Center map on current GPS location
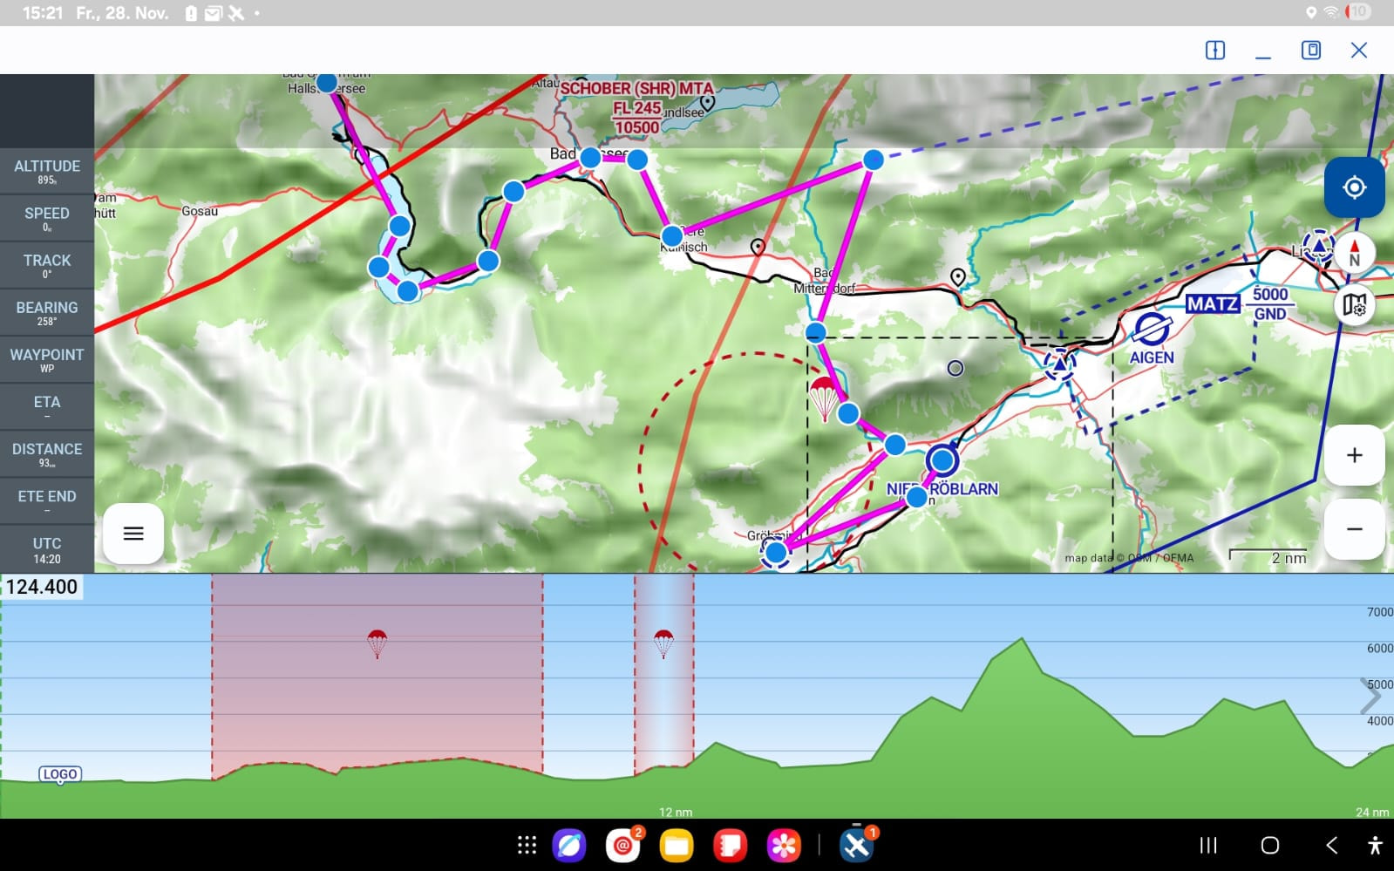This screenshot has width=1394, height=871. [x=1354, y=187]
